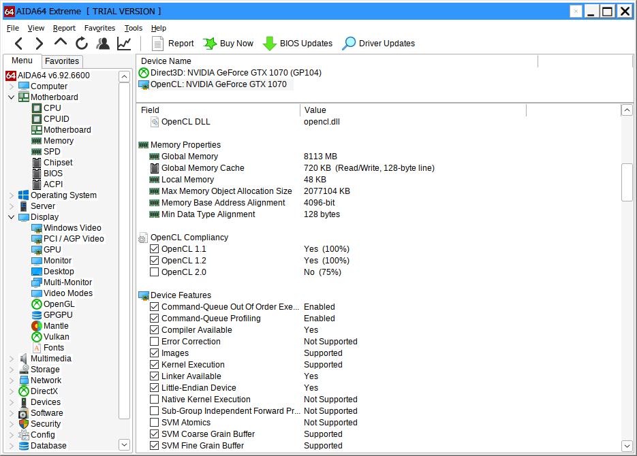Viewport: 637px width, 456px height.
Task: Click the Report toolbar button
Action: click(172, 44)
